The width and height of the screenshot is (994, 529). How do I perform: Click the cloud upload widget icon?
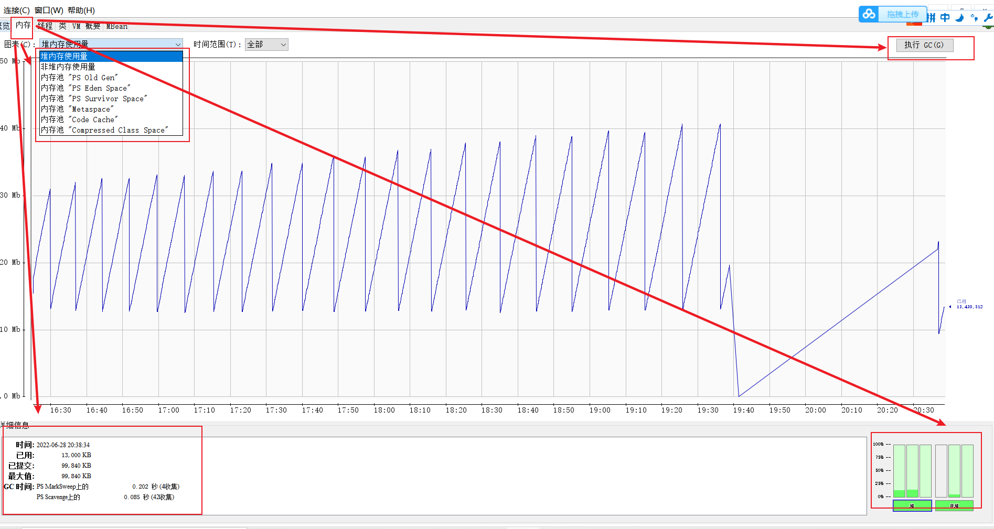[869, 14]
